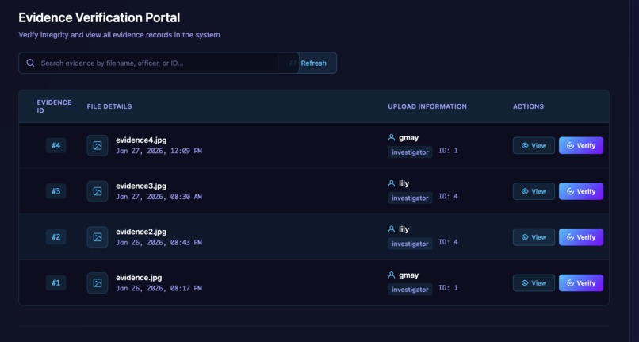Click investigator badge in evidence.jpg row
Image resolution: width=639 pixels, height=342 pixels.
click(410, 290)
